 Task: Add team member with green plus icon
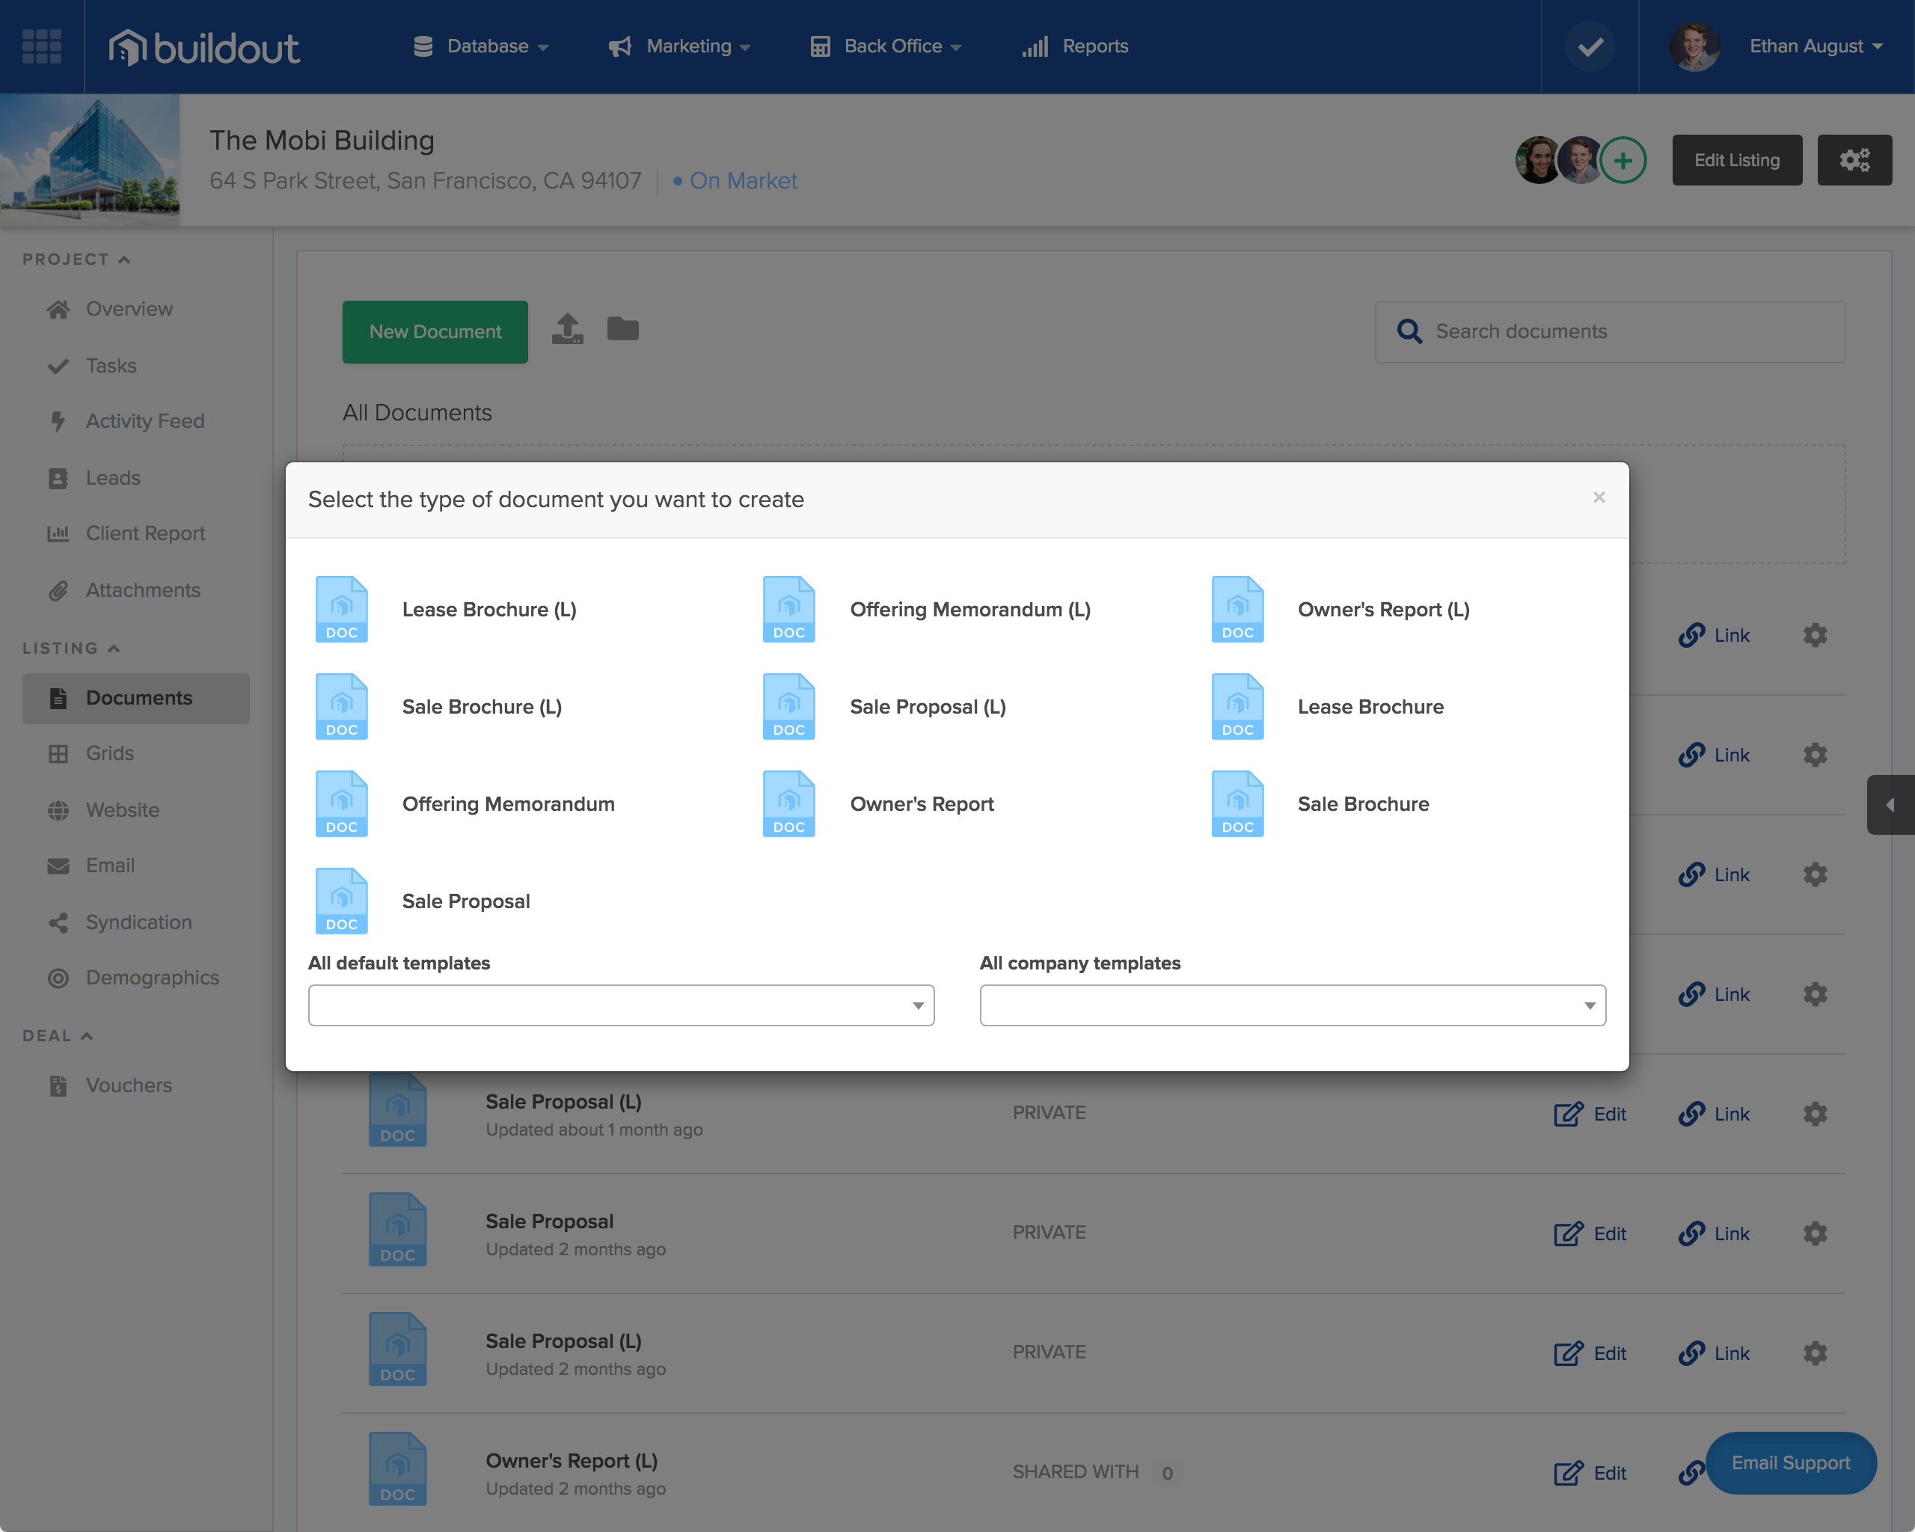pyautogui.click(x=1622, y=161)
